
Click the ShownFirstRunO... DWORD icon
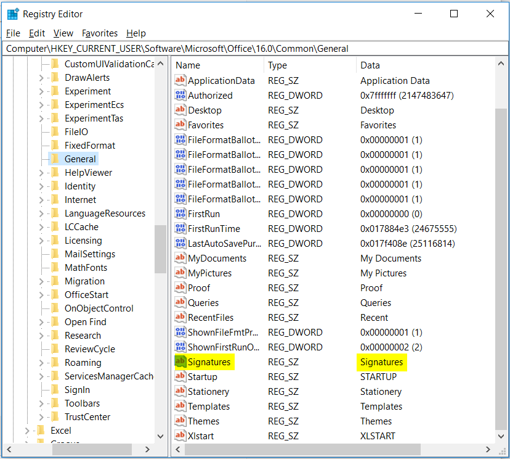click(x=180, y=347)
